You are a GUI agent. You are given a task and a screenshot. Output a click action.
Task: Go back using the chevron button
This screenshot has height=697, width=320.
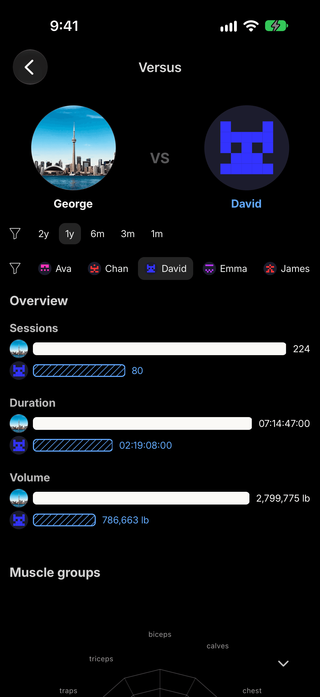tap(30, 67)
